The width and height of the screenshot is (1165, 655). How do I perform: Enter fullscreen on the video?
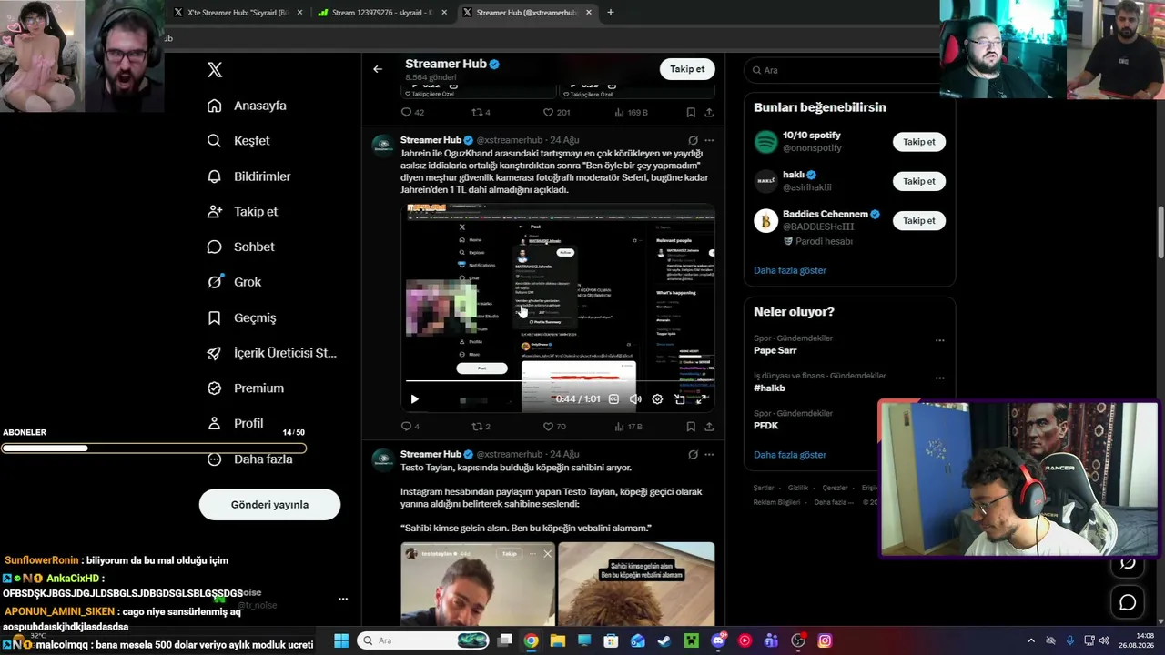702,399
